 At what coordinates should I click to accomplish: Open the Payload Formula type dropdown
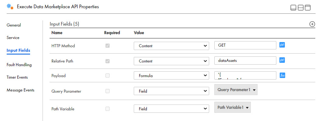(171, 76)
